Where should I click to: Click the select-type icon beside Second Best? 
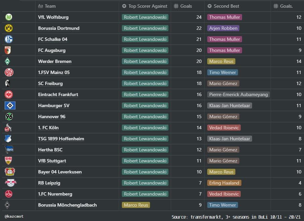coord(209,6)
